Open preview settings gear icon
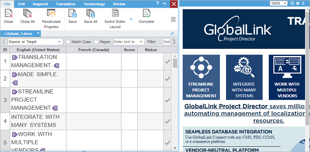The height and width of the screenshot is (152, 310). [298, 3]
